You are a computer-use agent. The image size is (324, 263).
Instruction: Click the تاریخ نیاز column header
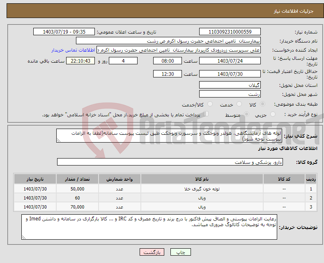tap(35, 179)
